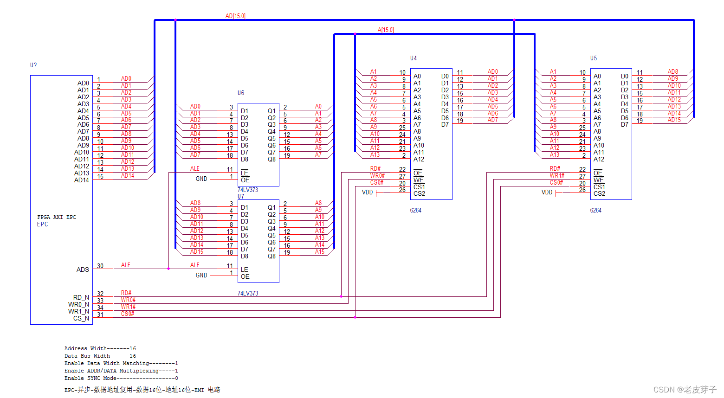
Task: Click the A0 net label right of U6
Action: [x=318, y=106]
